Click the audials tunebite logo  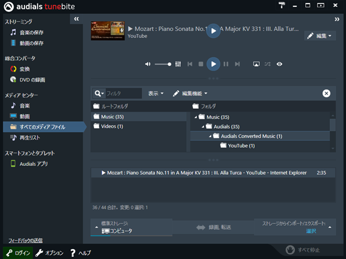(40, 6)
